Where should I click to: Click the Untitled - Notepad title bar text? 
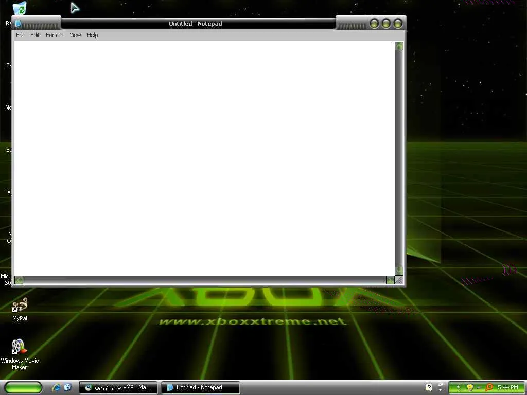click(195, 24)
